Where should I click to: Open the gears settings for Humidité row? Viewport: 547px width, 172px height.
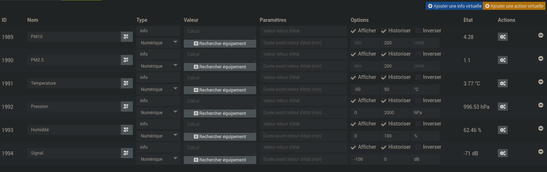[503, 130]
